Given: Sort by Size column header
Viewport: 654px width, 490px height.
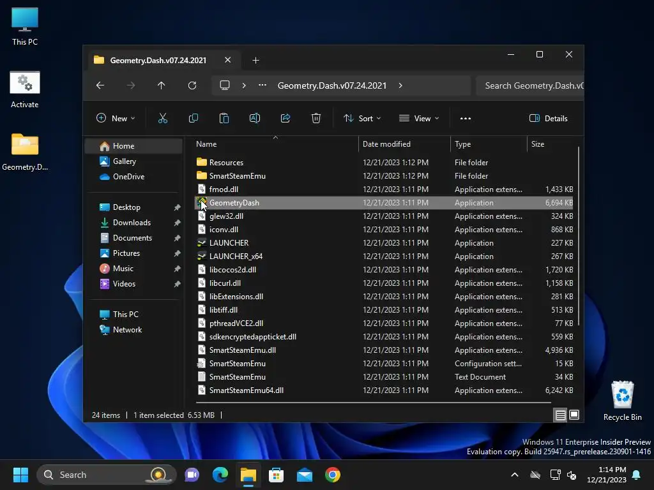Looking at the screenshot, I should point(552,144).
